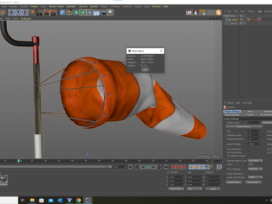Viewport: 272px width, 204px height.
Task: Click the orange S plugin icon
Action: coord(218,12)
